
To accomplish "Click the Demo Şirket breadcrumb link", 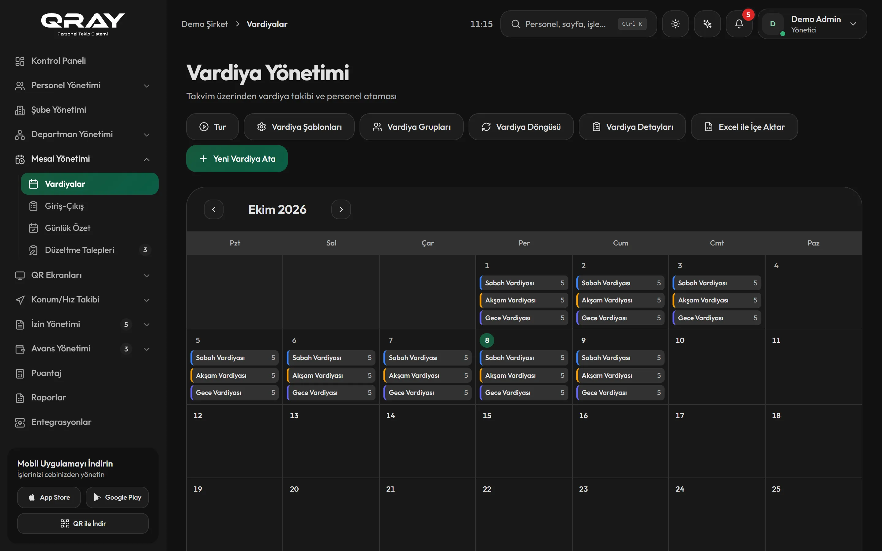I will (205, 24).
